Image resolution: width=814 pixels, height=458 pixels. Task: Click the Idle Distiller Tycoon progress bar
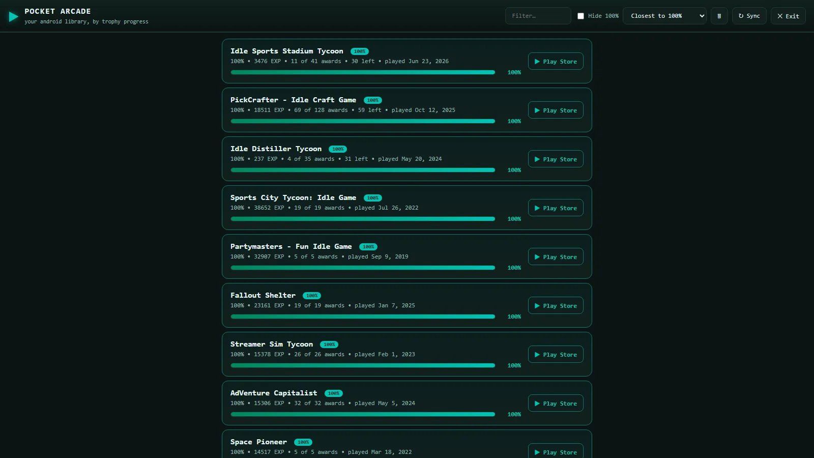pyautogui.click(x=363, y=170)
